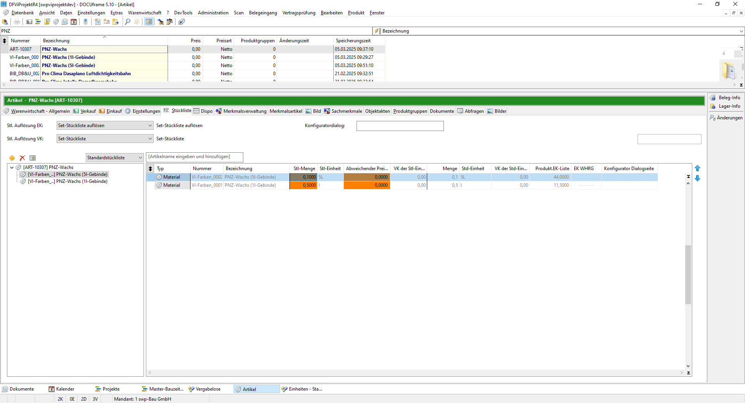Switch to the Bilder tab
The image size is (745, 403).
497,111
